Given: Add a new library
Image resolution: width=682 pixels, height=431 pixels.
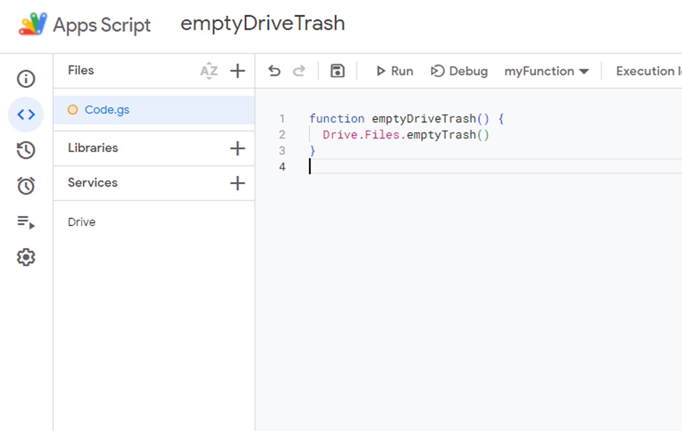Looking at the screenshot, I should coord(237,149).
